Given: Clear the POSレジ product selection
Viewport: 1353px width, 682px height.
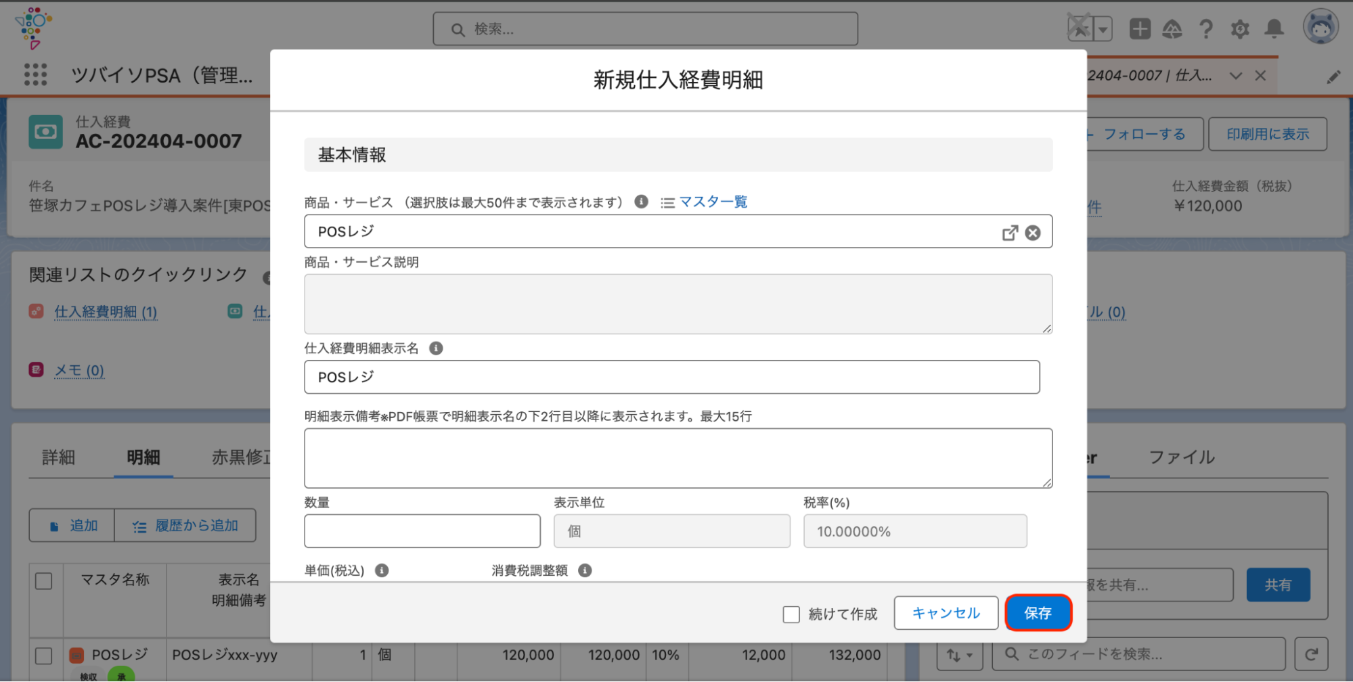Looking at the screenshot, I should (x=1033, y=233).
